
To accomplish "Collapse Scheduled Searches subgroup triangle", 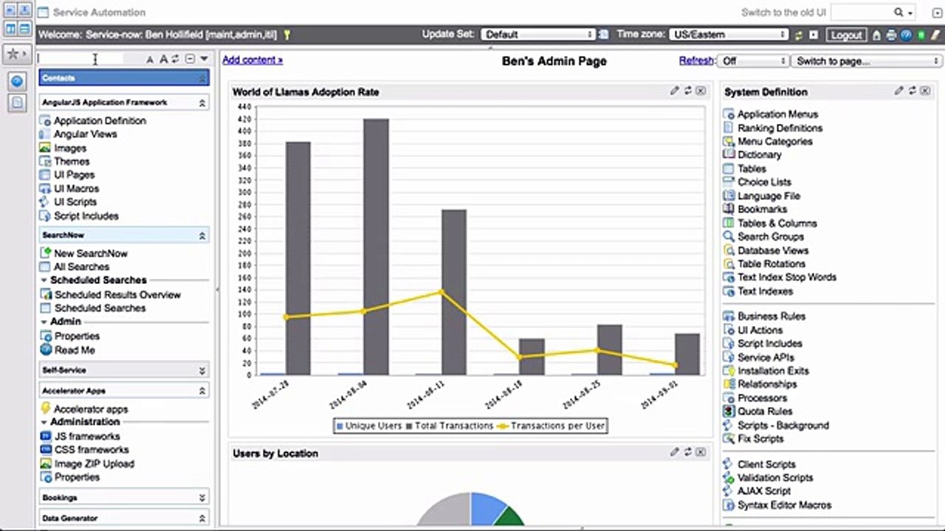I will (x=44, y=280).
